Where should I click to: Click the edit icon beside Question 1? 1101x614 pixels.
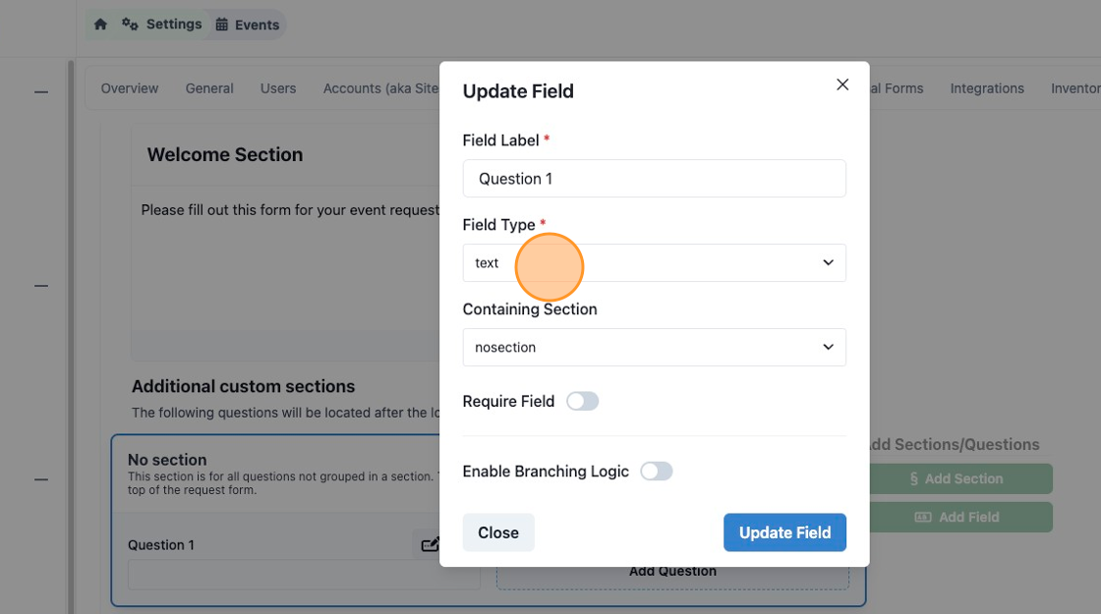pos(430,544)
